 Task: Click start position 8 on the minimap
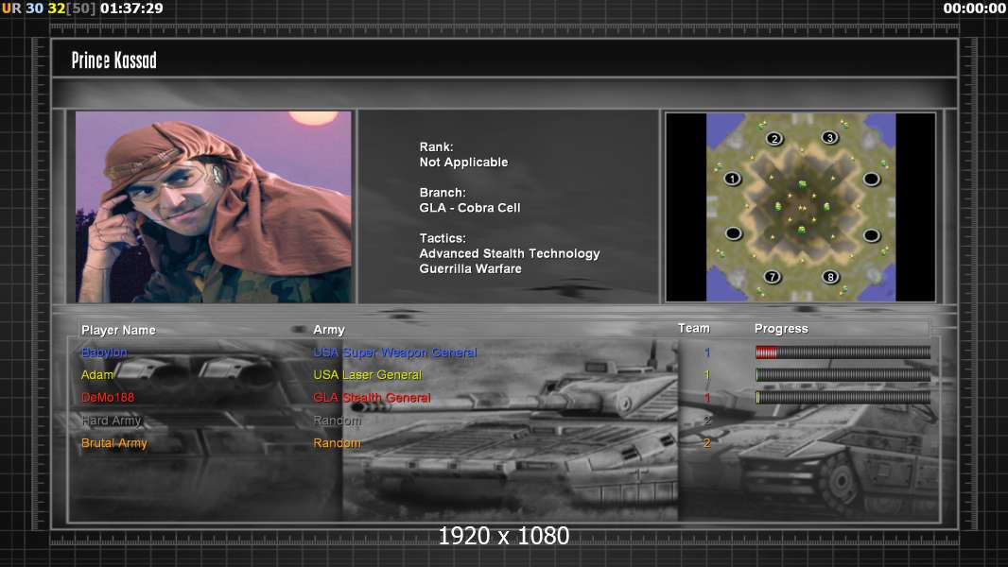pyautogui.click(x=830, y=277)
